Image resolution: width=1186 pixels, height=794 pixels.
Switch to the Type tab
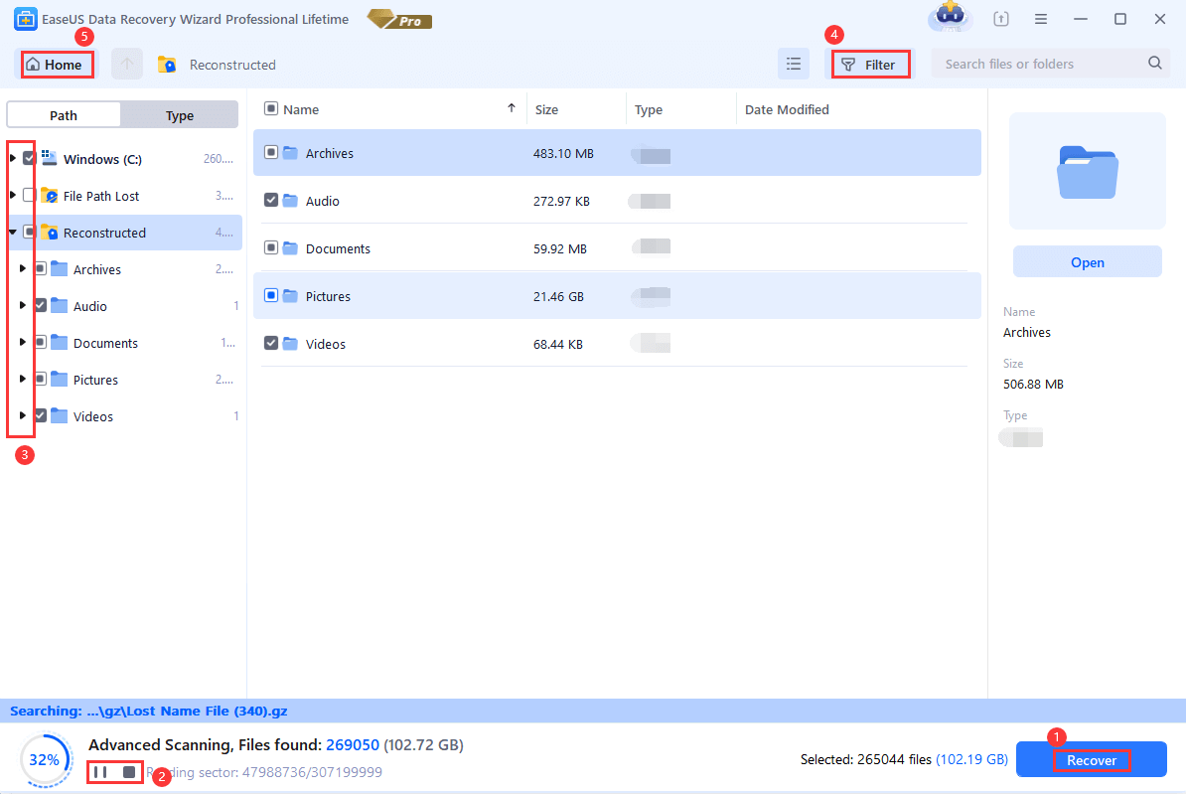tap(179, 114)
